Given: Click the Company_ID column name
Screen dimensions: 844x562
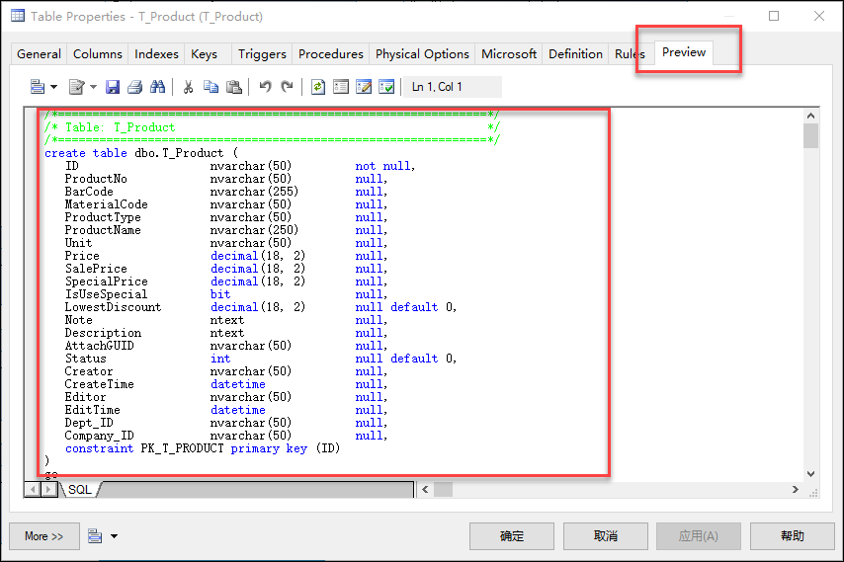Looking at the screenshot, I should pos(99,436).
